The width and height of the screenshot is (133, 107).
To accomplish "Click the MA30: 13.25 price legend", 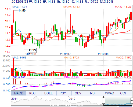I will coord(123,7).
